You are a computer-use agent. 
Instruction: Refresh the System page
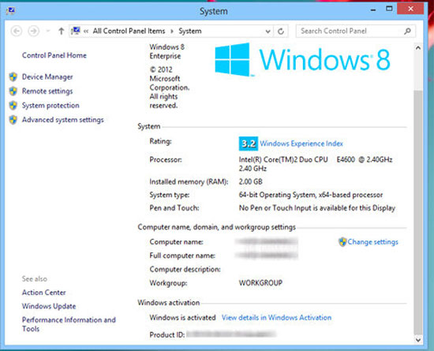[281, 32]
